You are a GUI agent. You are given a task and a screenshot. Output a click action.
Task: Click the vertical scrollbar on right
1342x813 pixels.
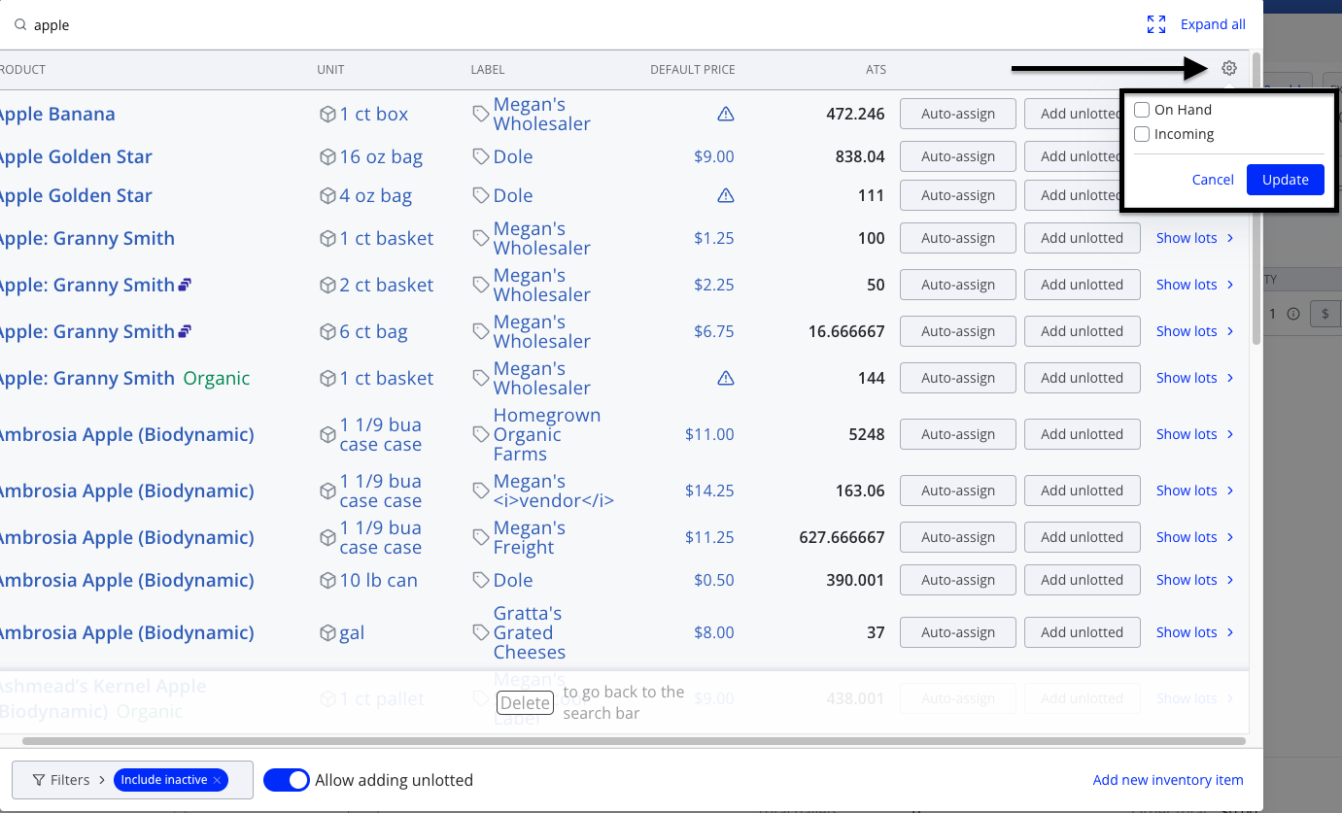tap(1256, 199)
